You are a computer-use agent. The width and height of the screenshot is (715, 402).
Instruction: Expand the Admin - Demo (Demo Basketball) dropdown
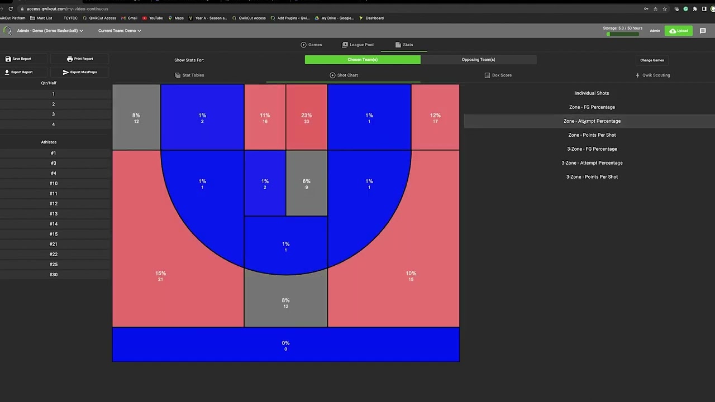50,31
